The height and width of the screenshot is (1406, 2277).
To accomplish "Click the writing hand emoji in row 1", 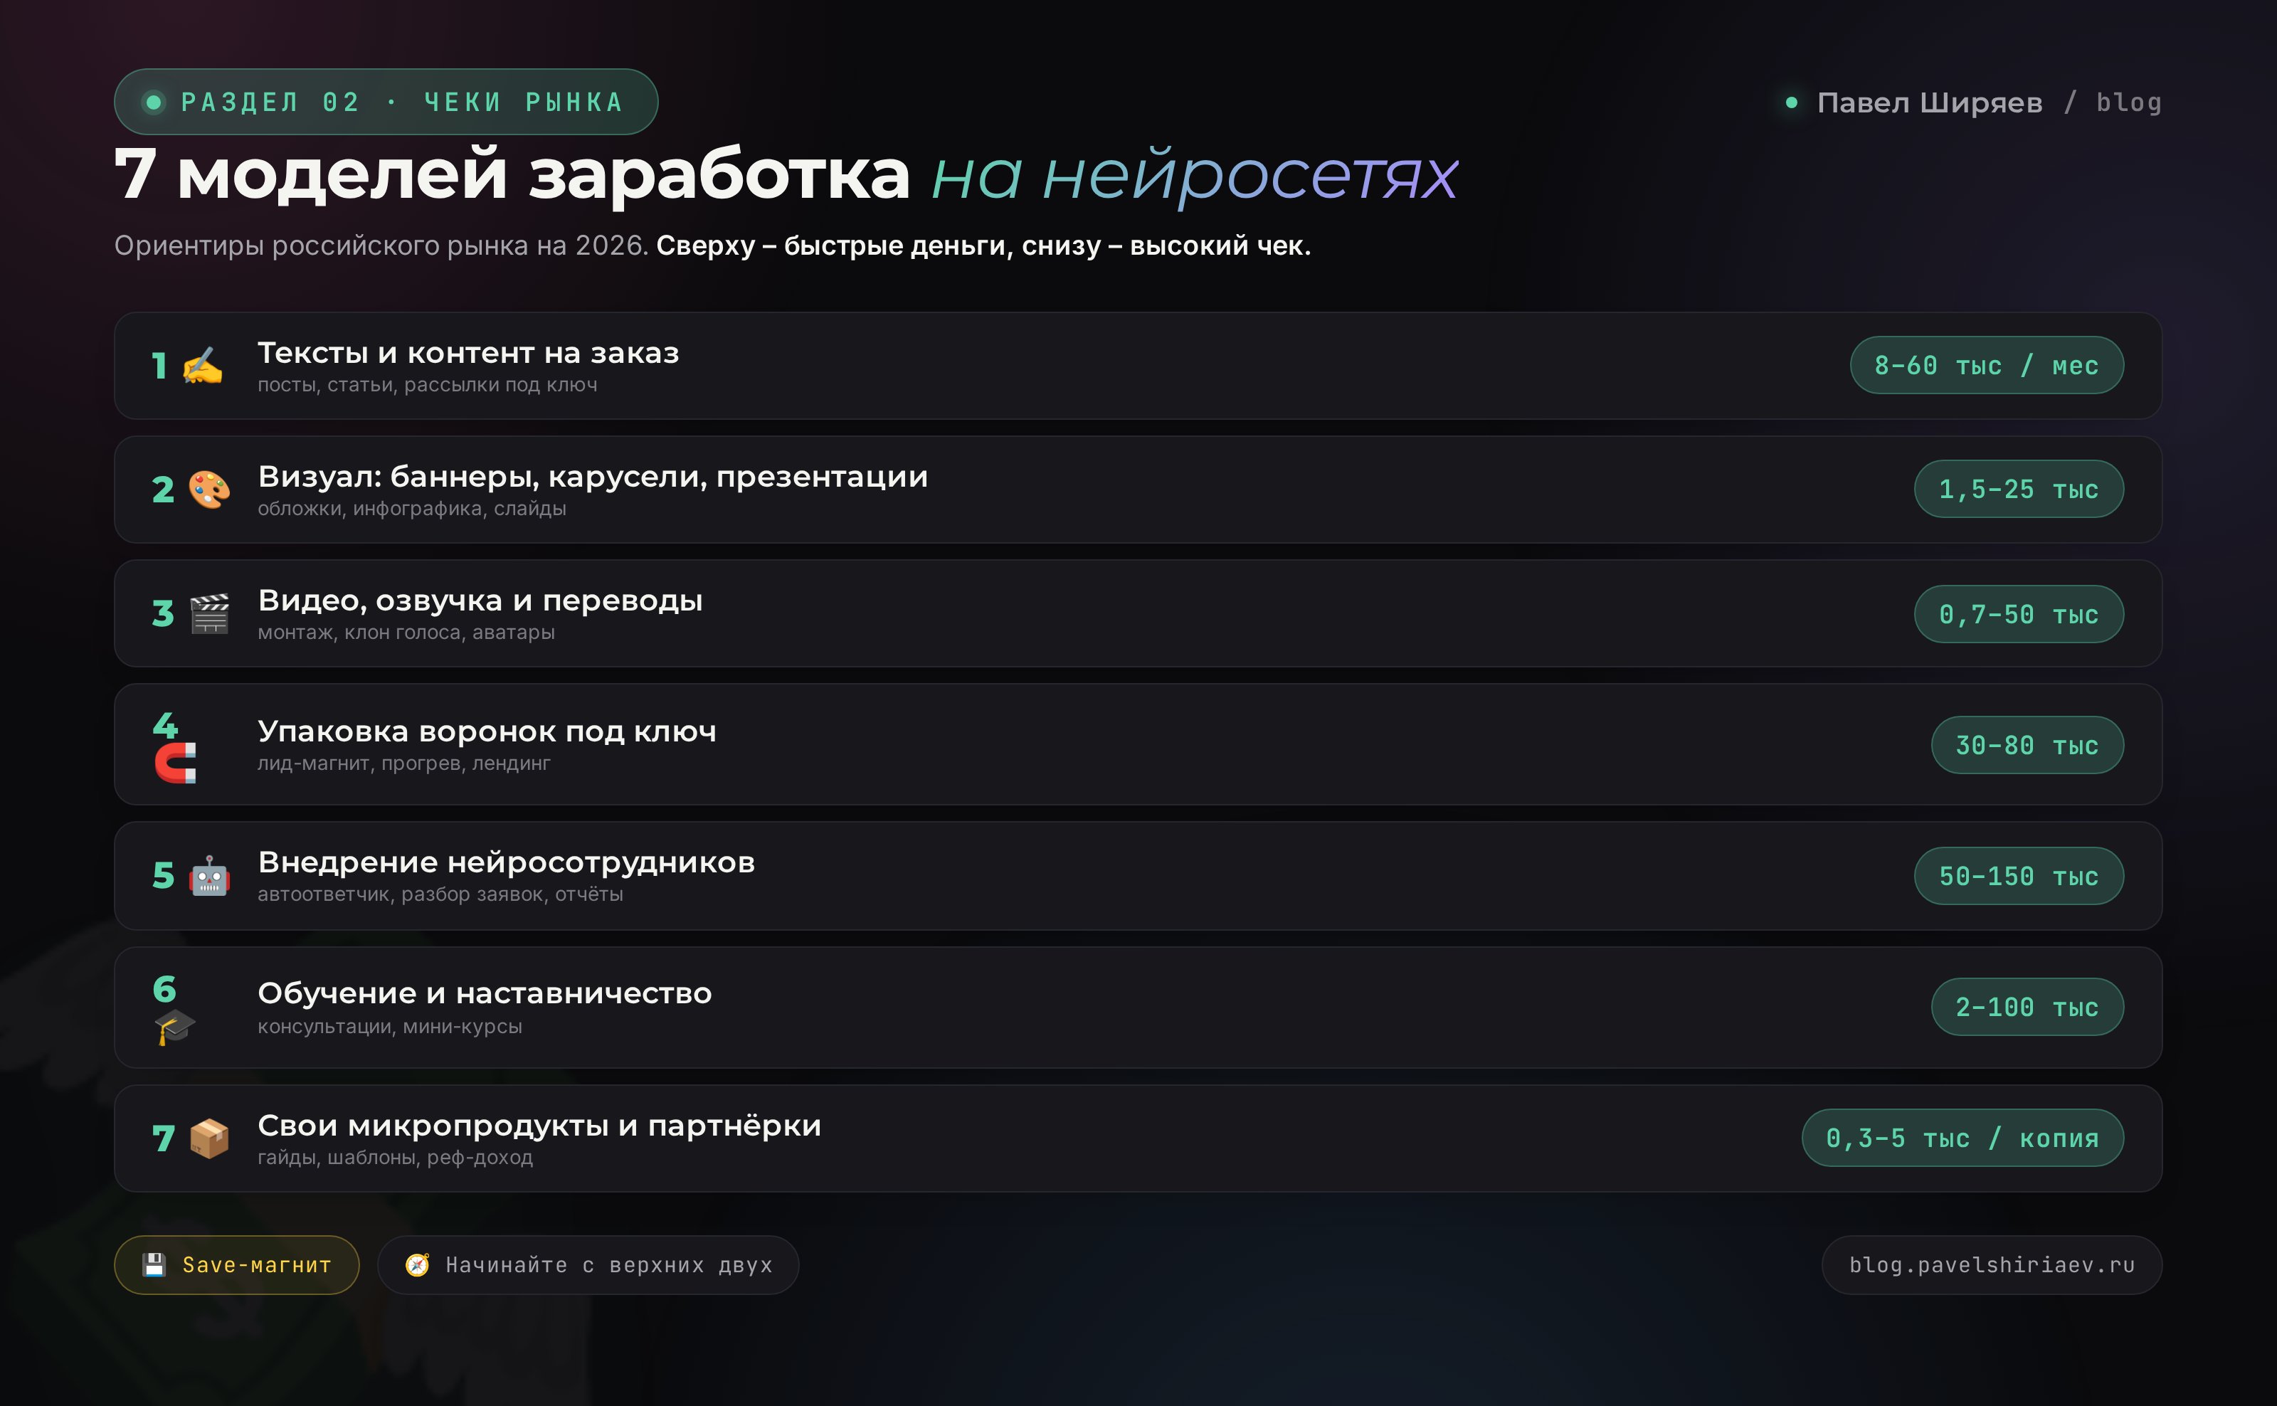I will 202,366.
